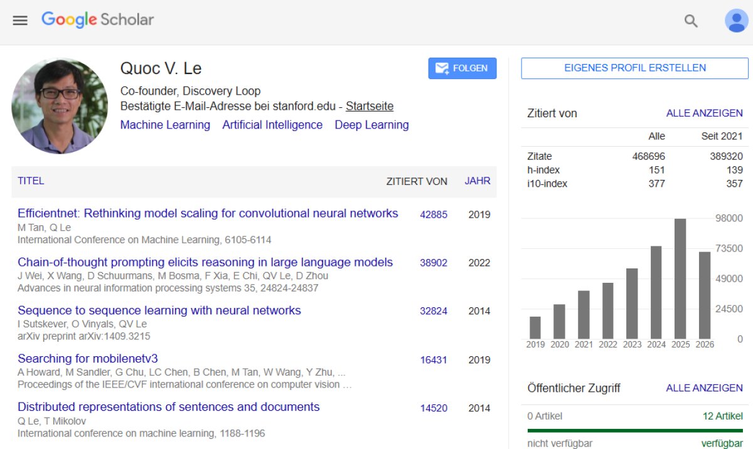
Task: Click citation count 38902
Action: (434, 263)
